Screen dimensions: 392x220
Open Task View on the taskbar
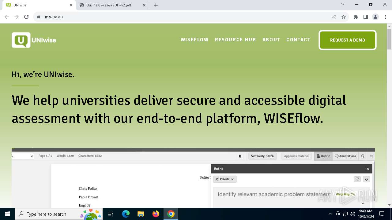pyautogui.click(x=111, y=214)
